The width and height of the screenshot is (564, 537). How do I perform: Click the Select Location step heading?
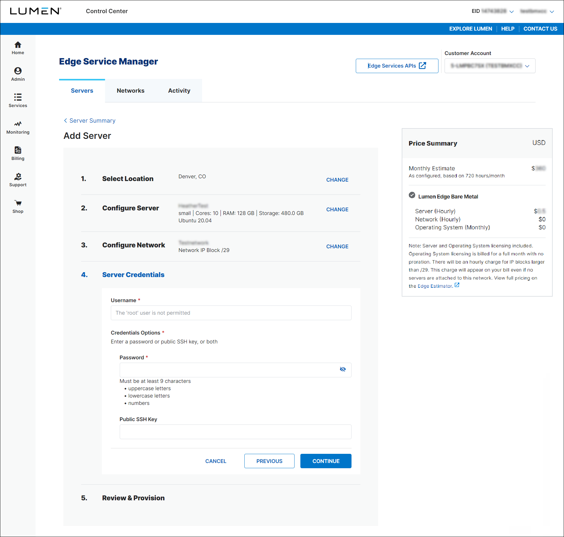(x=128, y=179)
